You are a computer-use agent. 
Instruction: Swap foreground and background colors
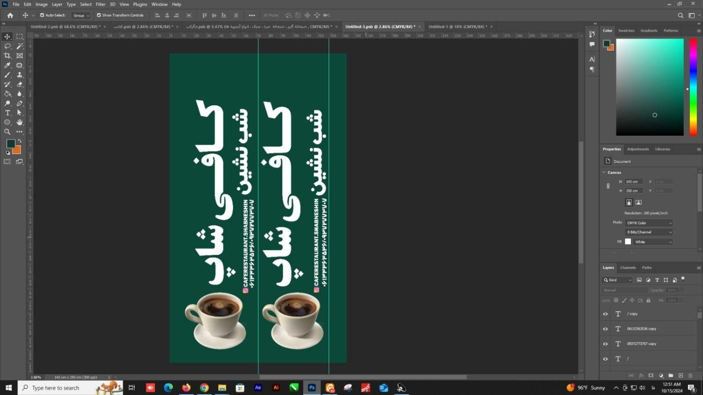20,141
